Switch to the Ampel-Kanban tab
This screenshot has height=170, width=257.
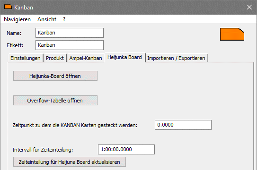point(86,58)
